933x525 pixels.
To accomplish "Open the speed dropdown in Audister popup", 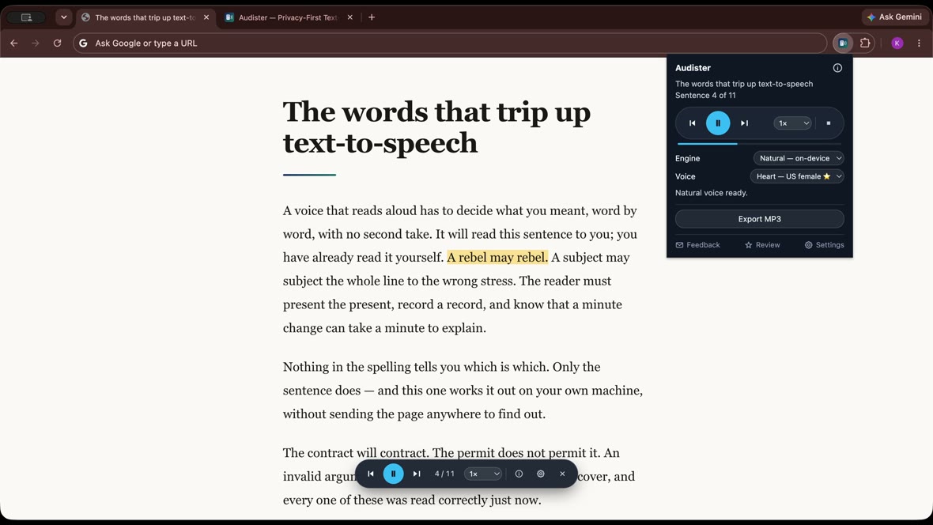I will (792, 123).
